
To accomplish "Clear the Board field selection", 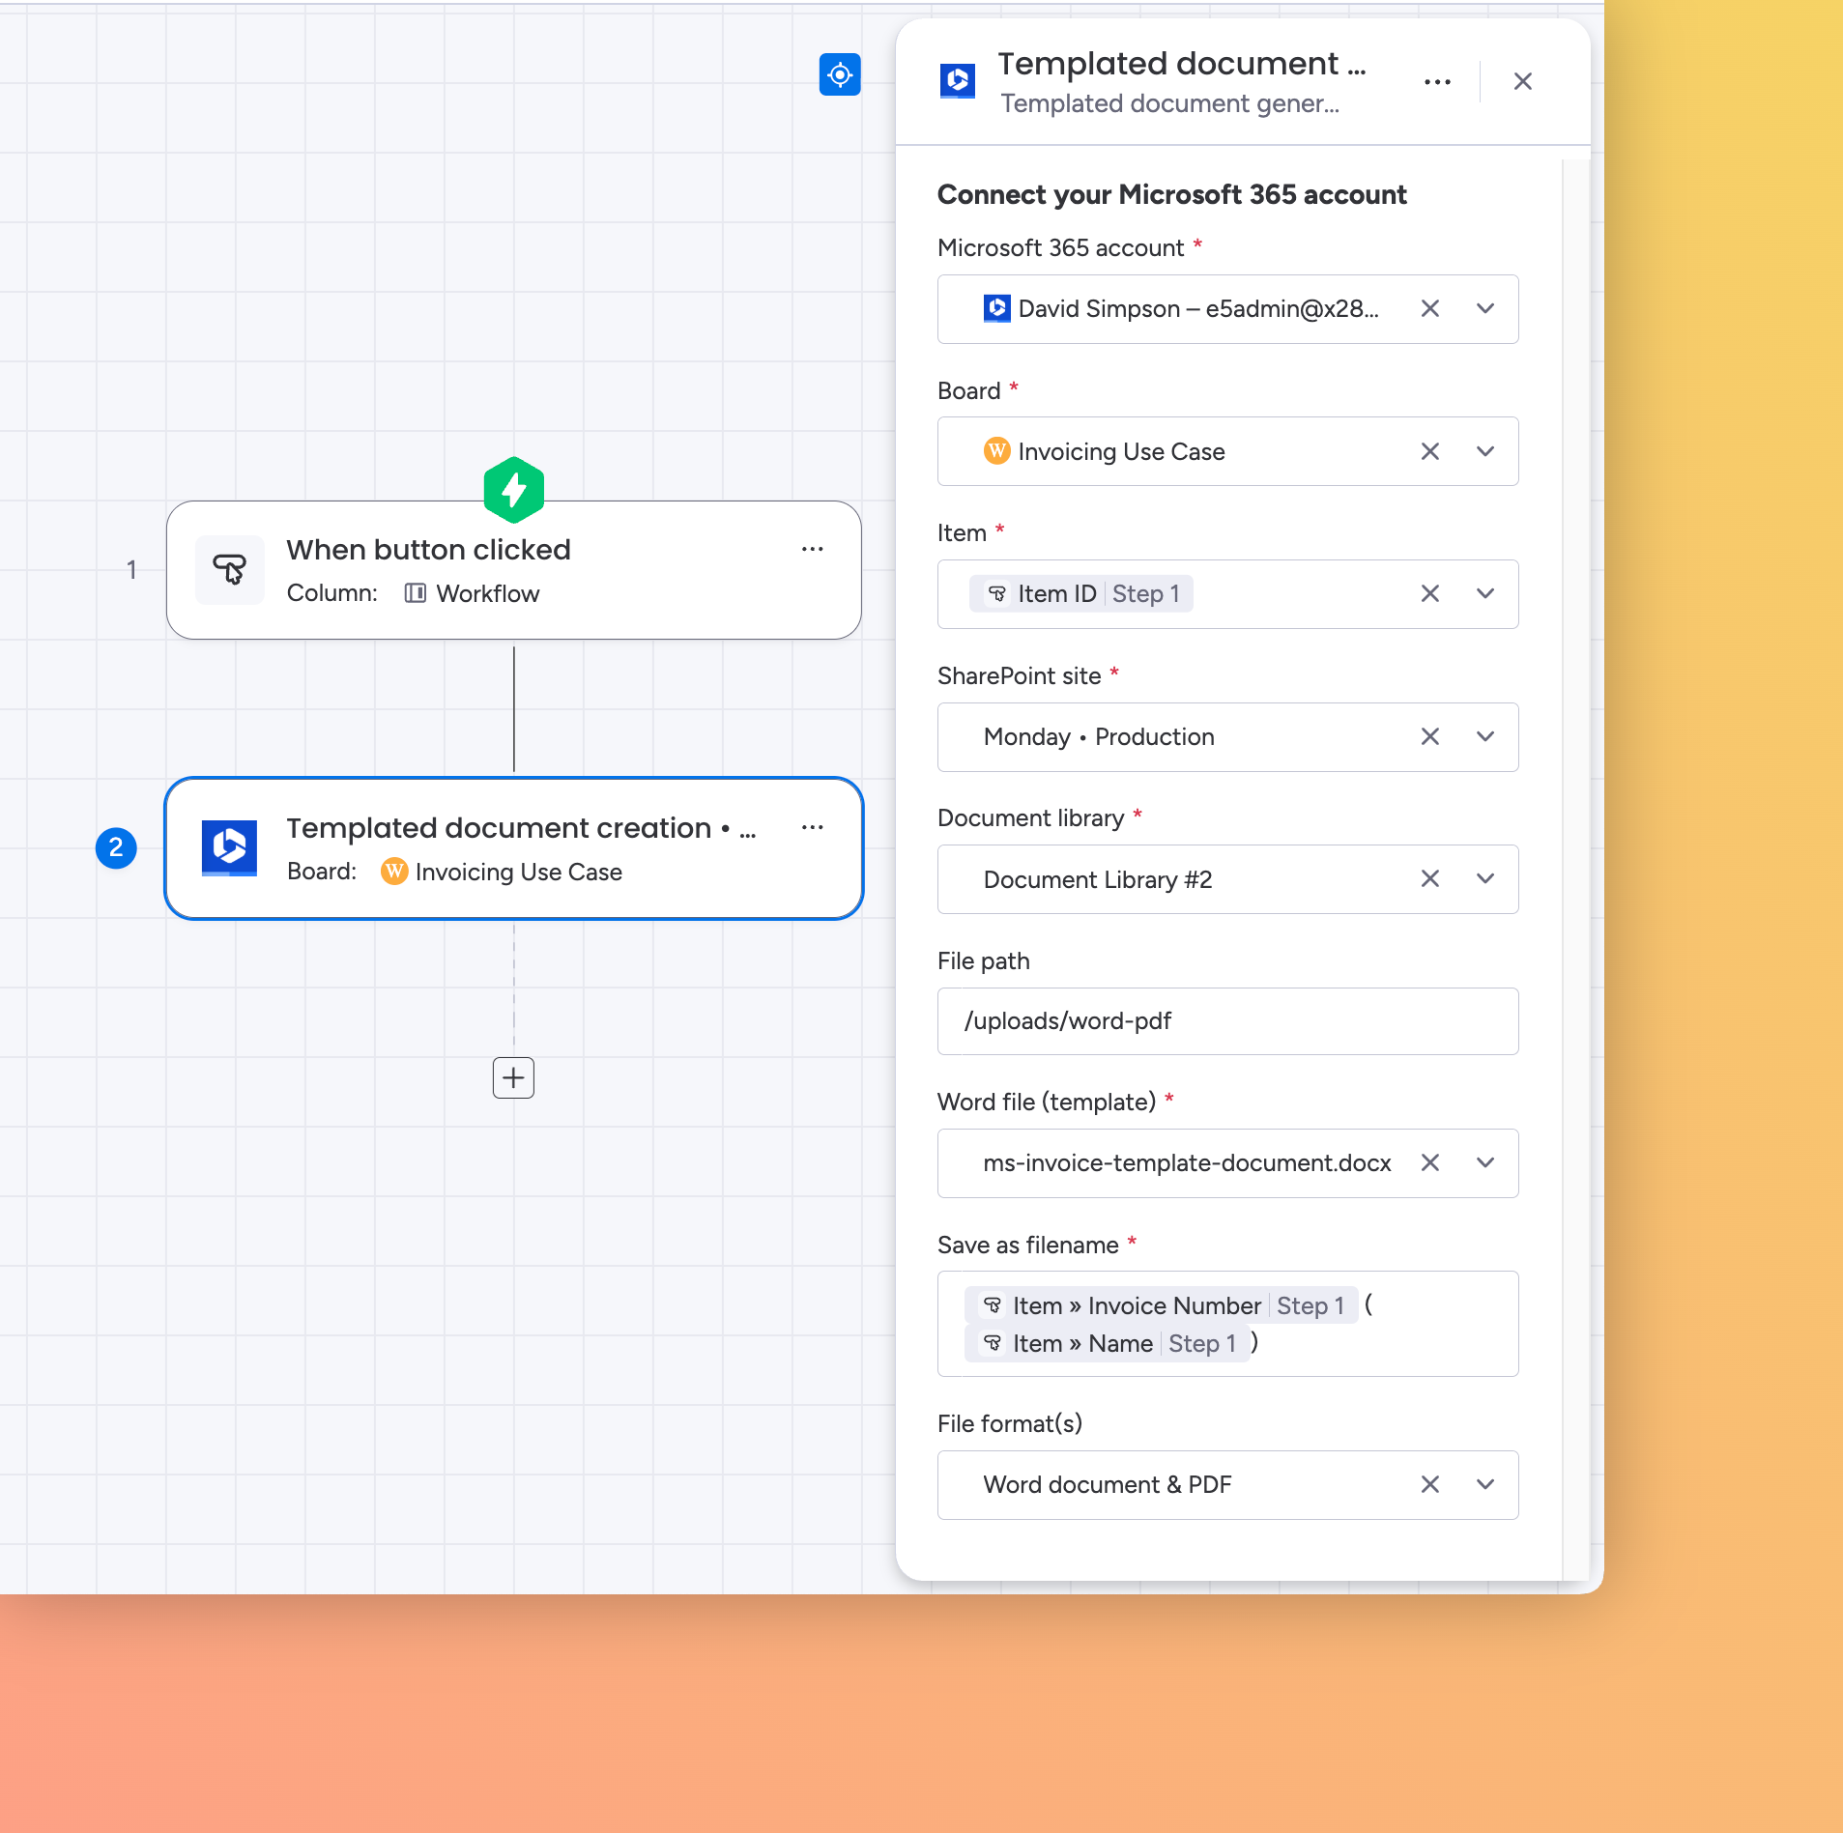I will (x=1430, y=451).
